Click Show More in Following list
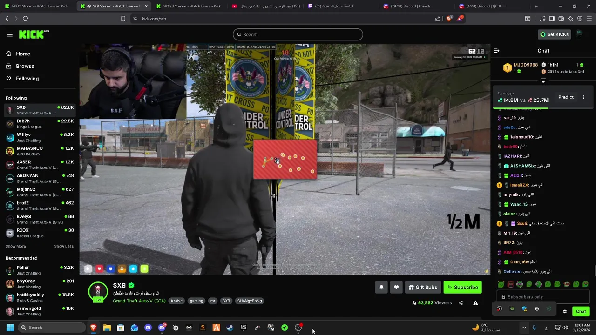 (15, 246)
